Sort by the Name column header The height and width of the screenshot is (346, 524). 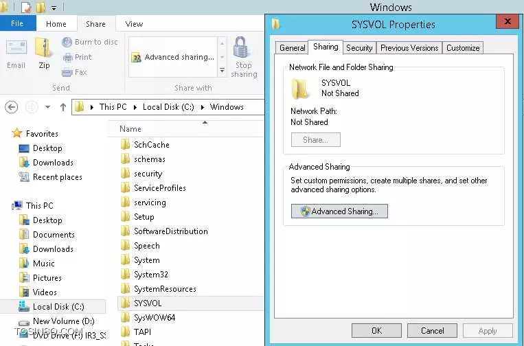coord(130,129)
